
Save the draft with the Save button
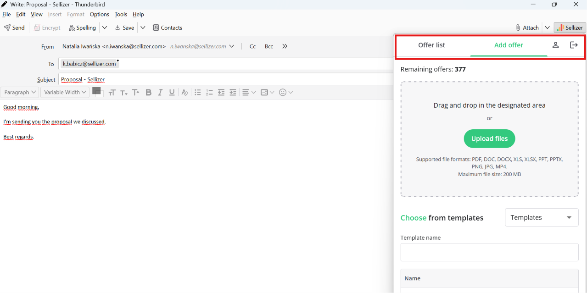pyautogui.click(x=124, y=28)
